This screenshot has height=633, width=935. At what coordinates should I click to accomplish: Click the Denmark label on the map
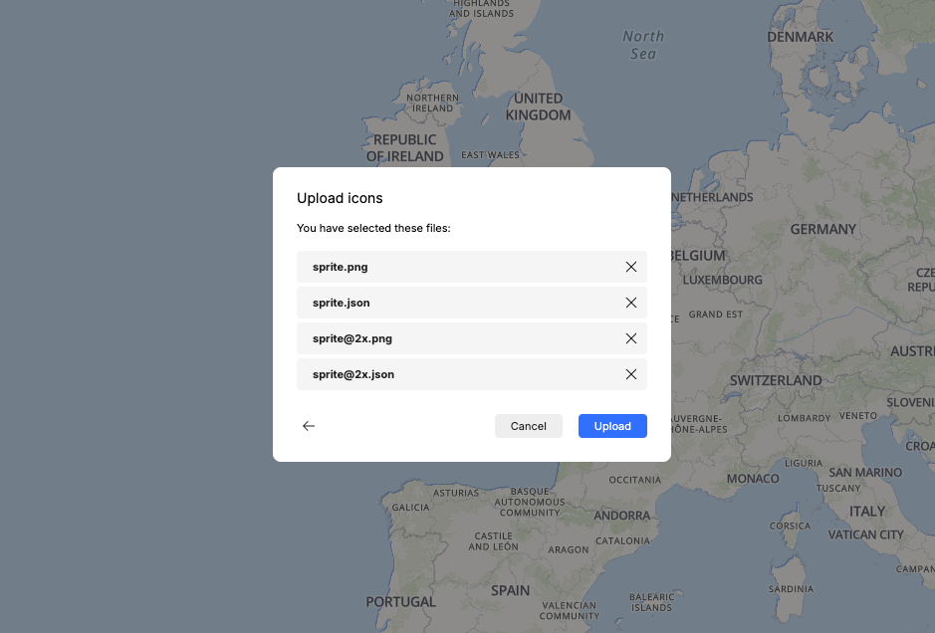[800, 37]
